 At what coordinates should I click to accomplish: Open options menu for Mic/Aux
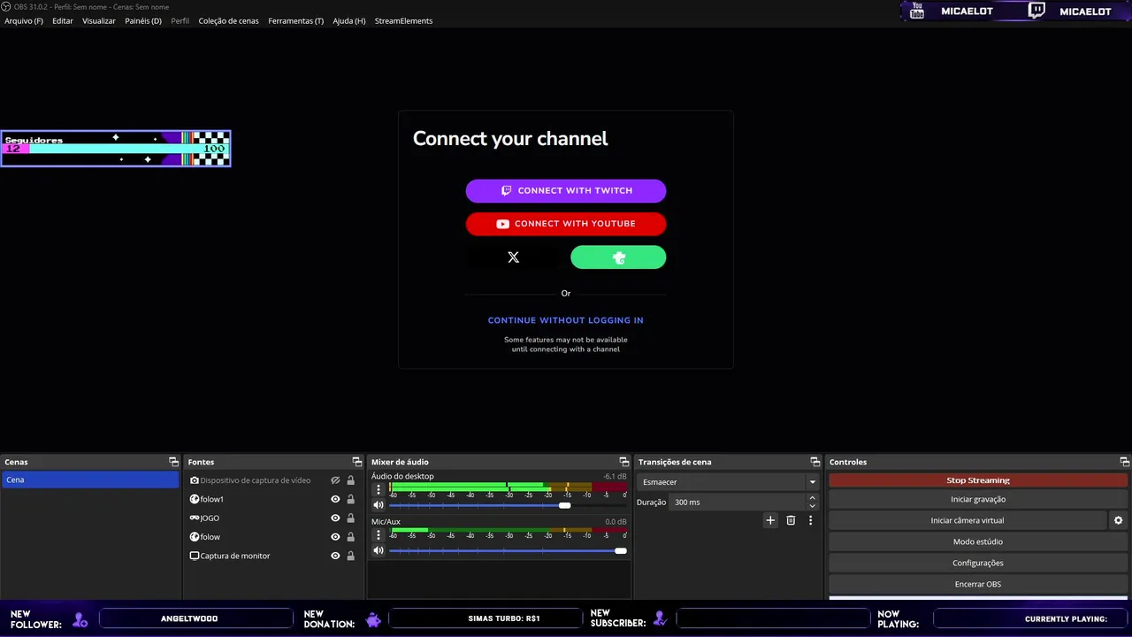click(379, 534)
